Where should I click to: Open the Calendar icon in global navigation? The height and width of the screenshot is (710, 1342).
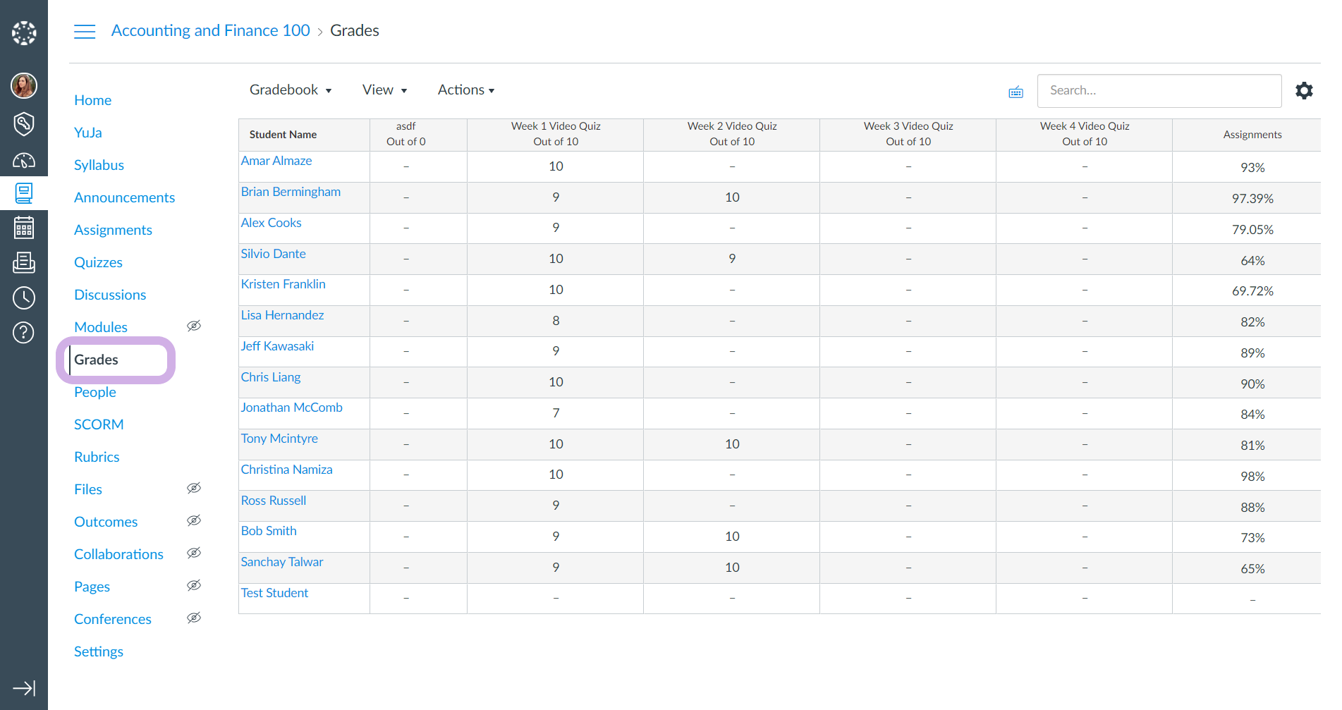[24, 228]
